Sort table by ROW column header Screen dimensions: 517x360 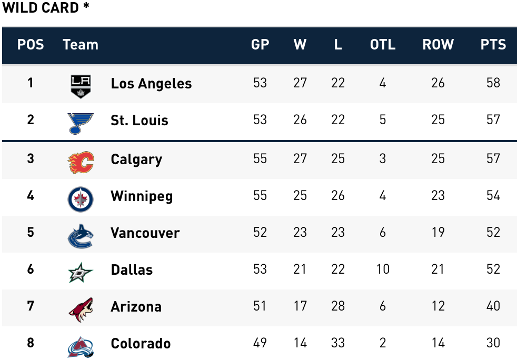pos(438,45)
